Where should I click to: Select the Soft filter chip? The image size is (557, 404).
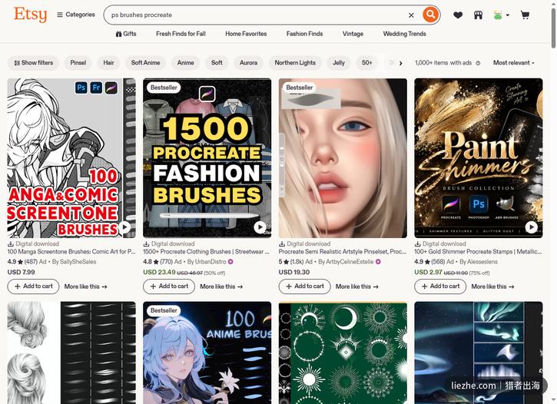217,63
